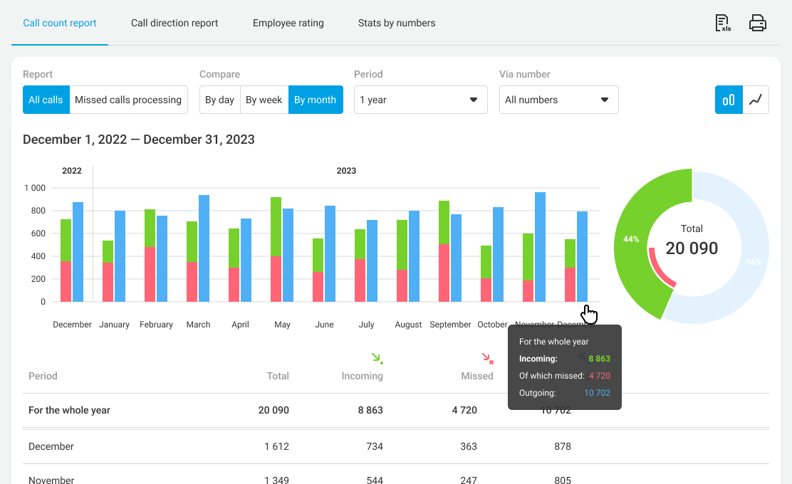
Task: Switch to bar chart view
Action: [729, 100]
